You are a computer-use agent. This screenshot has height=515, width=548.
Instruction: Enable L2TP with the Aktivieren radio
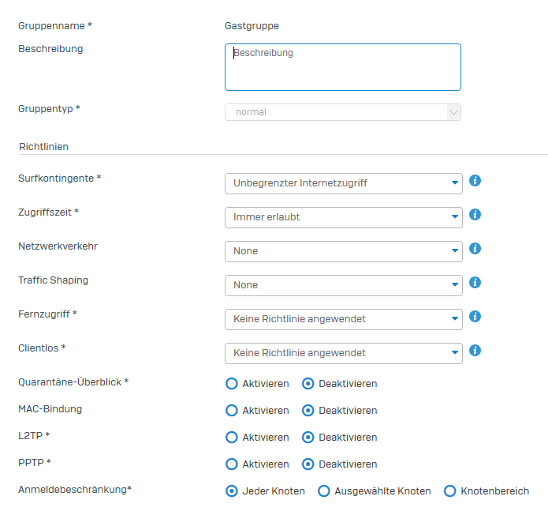pos(231,438)
